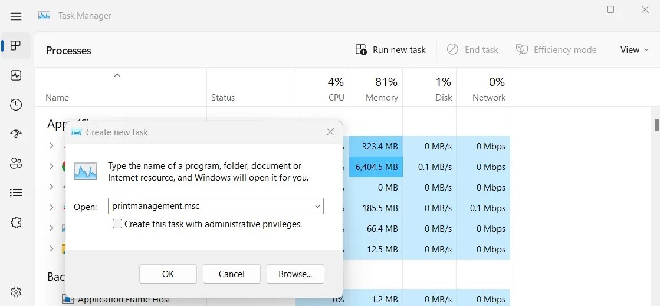Expand the app row showing 12.5 MB
Viewport: 660px width, 306px height.
pos(51,248)
